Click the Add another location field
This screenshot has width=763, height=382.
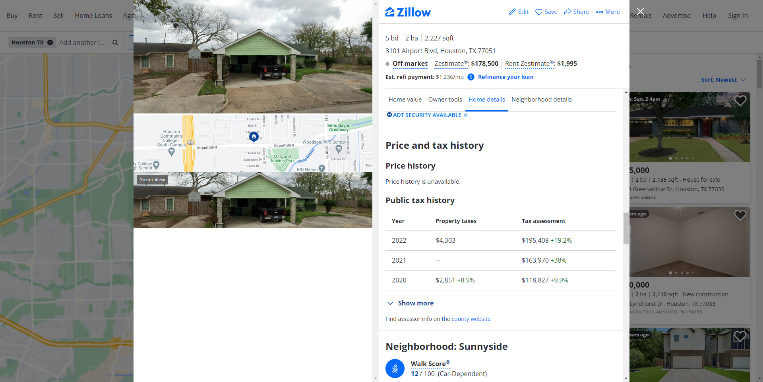(x=82, y=42)
